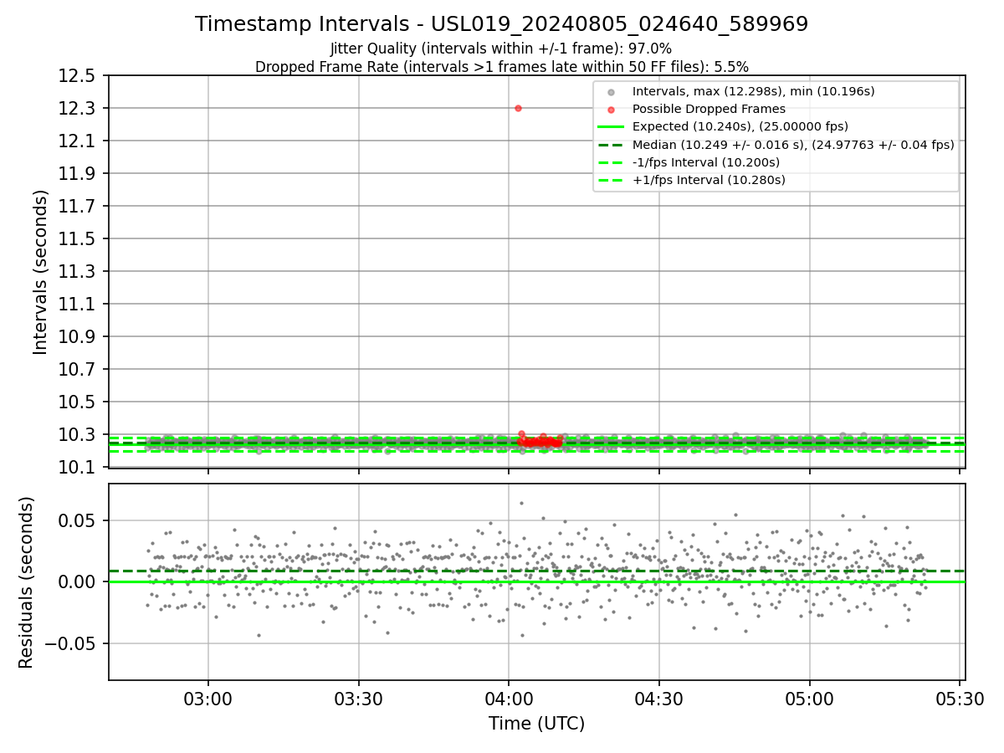
Task: Select legend entry starting 'Median (10.249 +/- 0.016 s)'
Action: coord(793,145)
